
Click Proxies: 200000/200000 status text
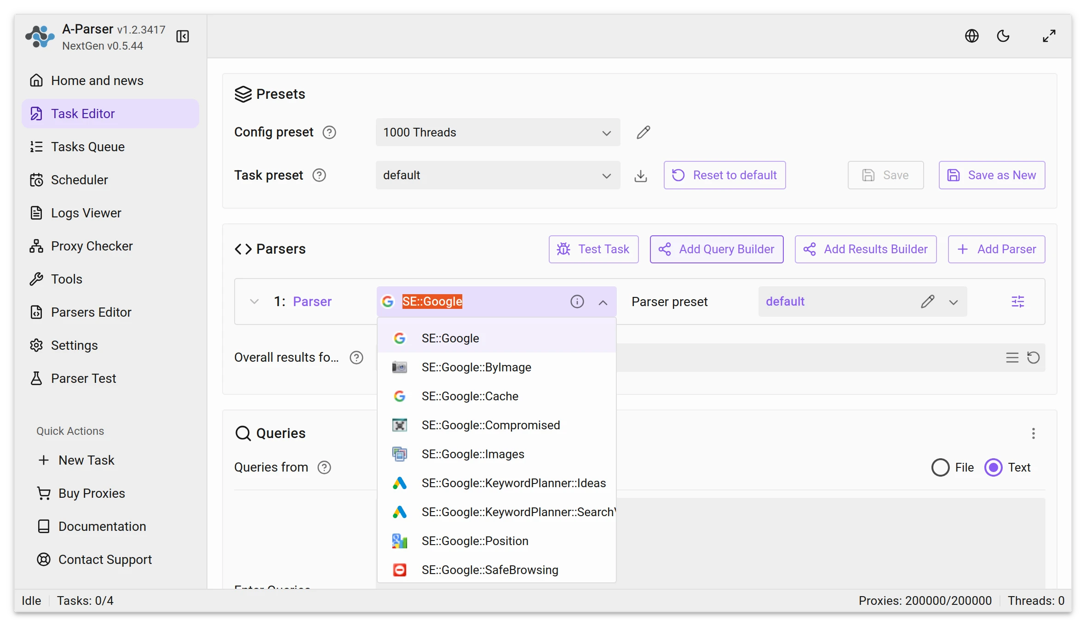click(925, 601)
